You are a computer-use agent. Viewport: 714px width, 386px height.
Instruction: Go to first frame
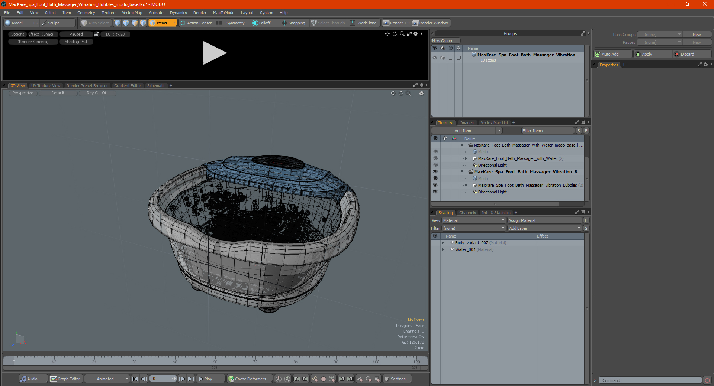click(x=135, y=379)
